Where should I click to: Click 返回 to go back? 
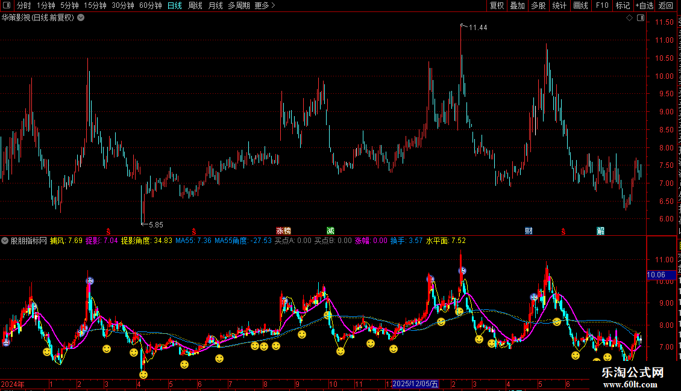point(666,5)
